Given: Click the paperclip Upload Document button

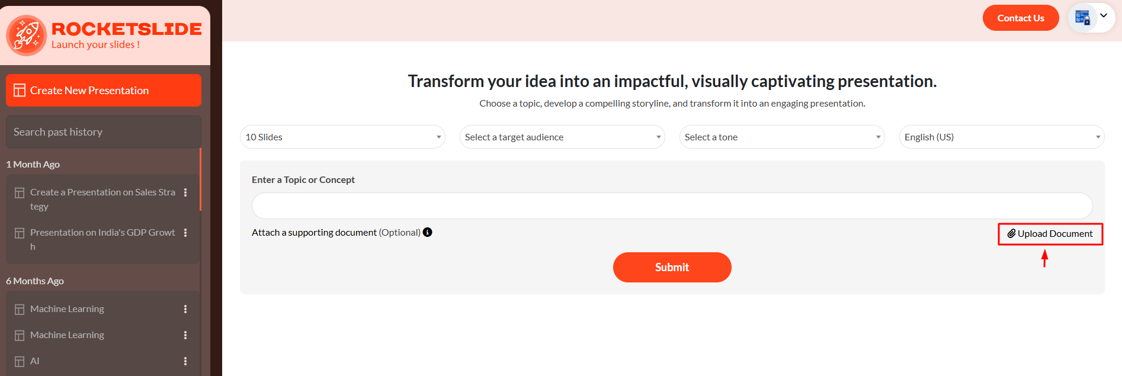Looking at the screenshot, I should [1050, 234].
